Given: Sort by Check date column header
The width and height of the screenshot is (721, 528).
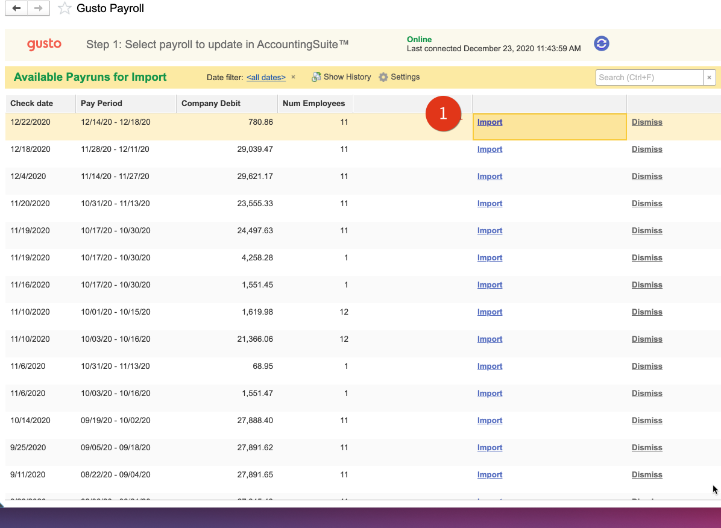Looking at the screenshot, I should [40, 104].
